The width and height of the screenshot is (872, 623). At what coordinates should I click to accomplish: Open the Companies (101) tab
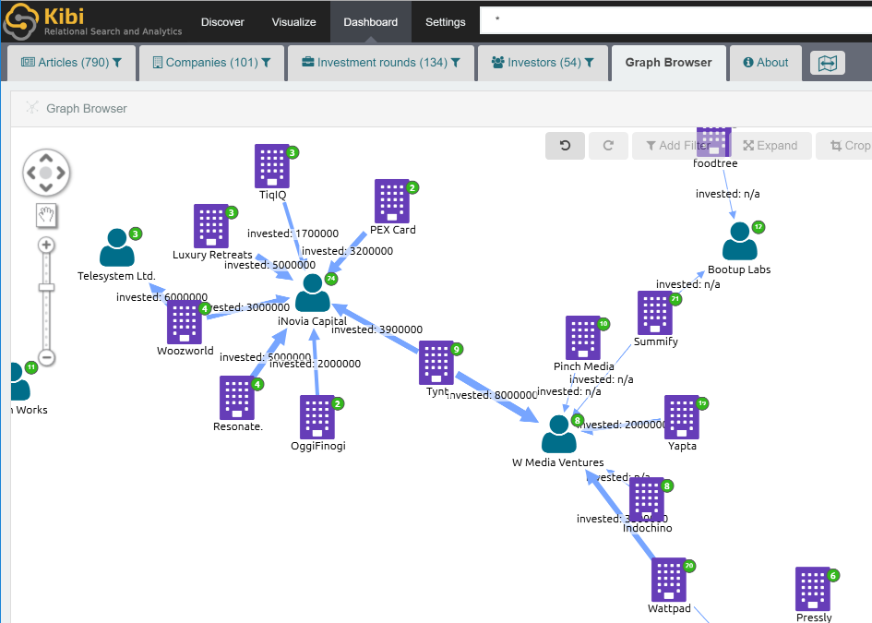click(x=211, y=63)
